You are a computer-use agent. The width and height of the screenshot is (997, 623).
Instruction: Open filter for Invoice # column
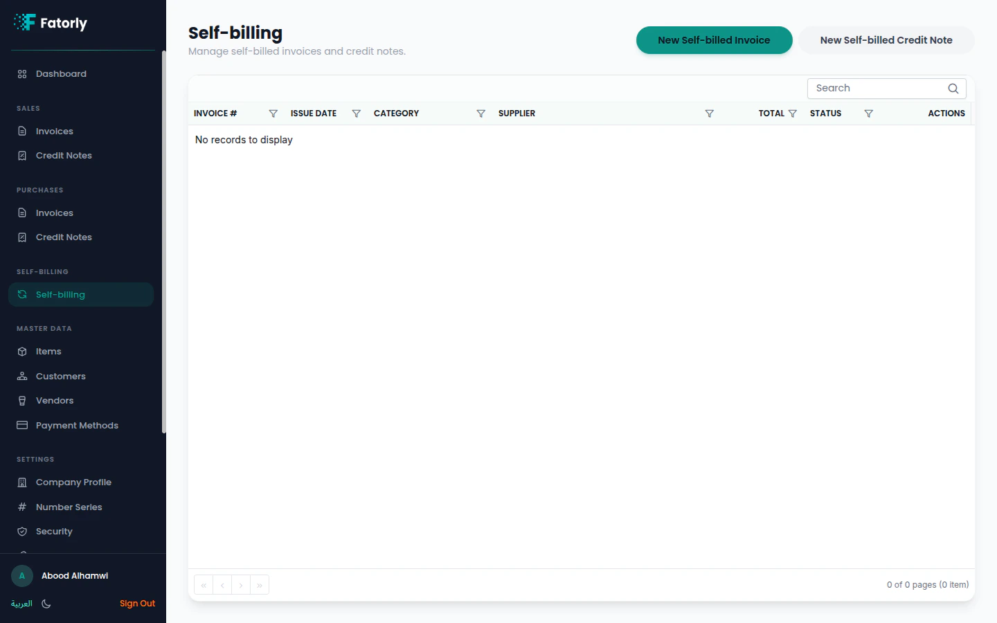tap(273, 114)
